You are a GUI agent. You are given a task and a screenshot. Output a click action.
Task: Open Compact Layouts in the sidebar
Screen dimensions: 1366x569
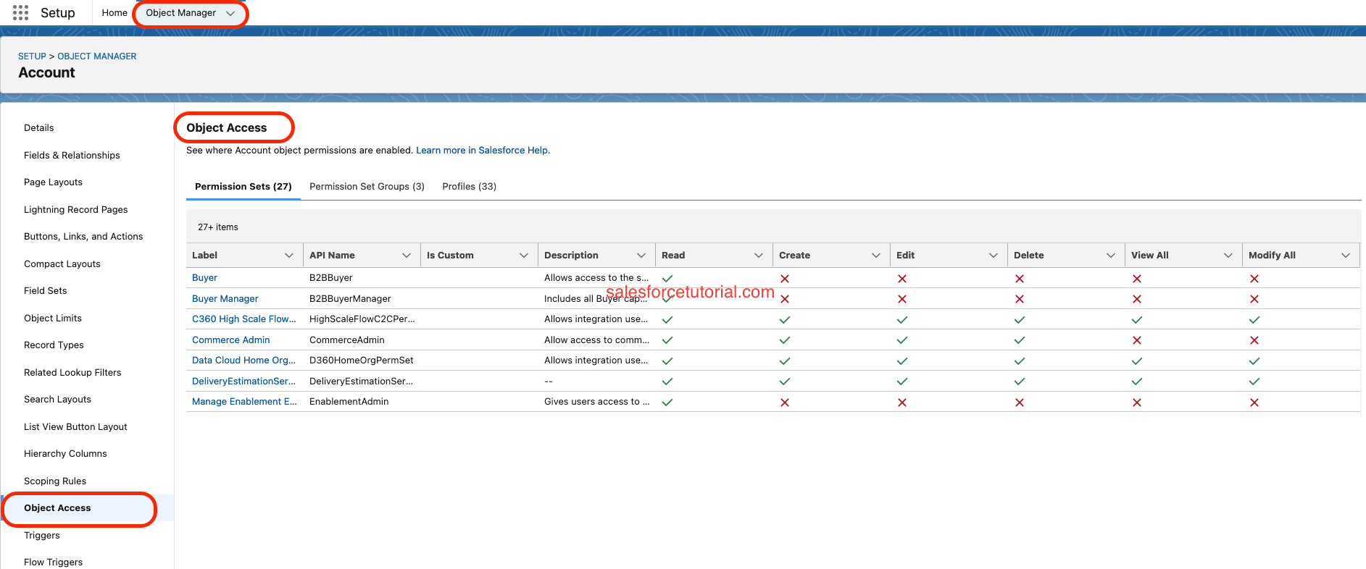click(62, 264)
